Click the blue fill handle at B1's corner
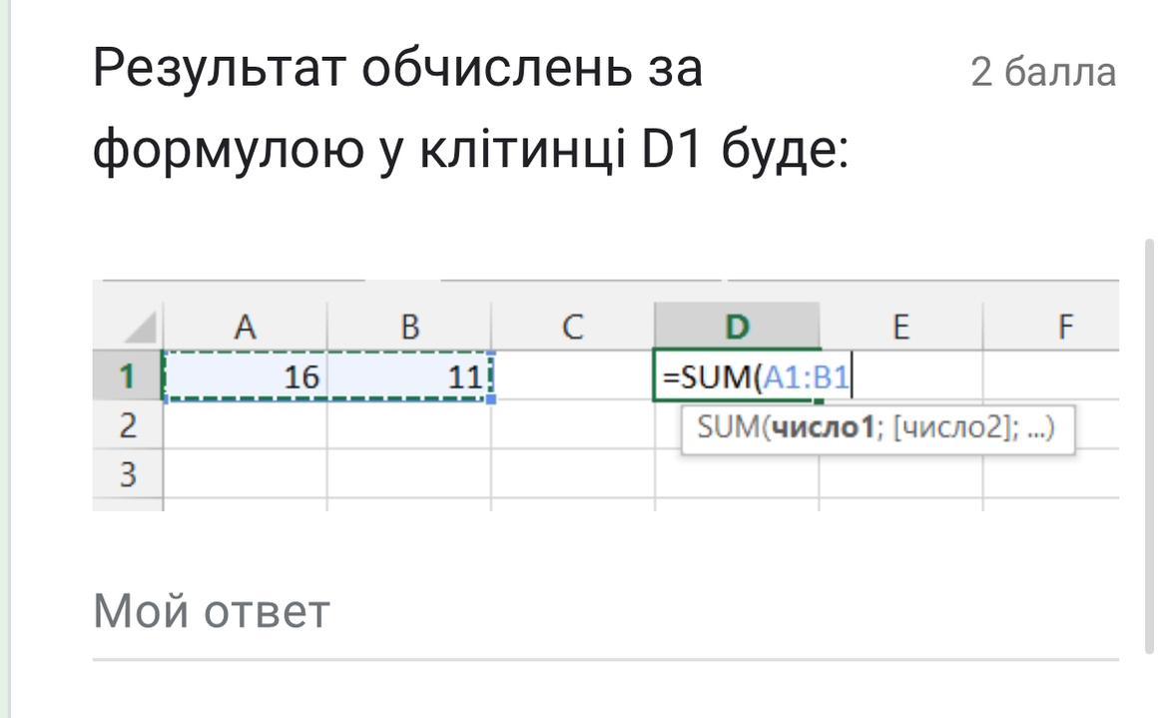 coord(492,399)
